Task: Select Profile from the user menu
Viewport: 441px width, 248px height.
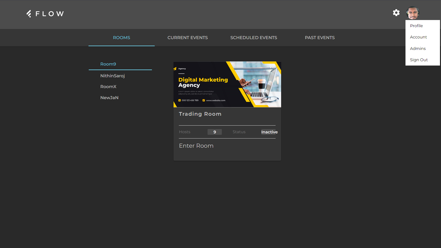Action: point(416,26)
